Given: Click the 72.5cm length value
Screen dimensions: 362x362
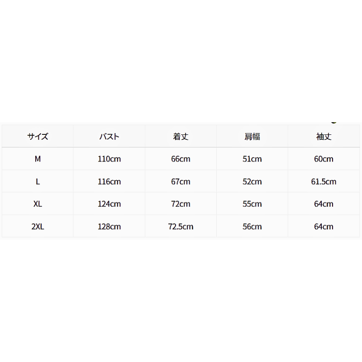Looking at the screenshot, I should 181,227.
